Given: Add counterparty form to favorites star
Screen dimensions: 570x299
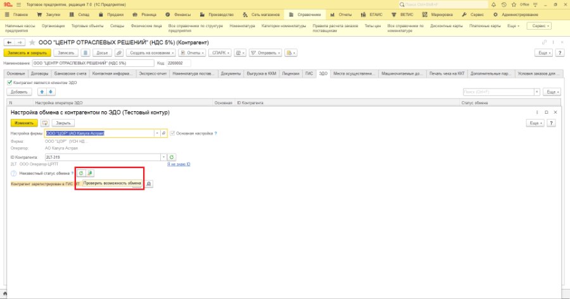Looking at the screenshot, I should pos(32,42).
